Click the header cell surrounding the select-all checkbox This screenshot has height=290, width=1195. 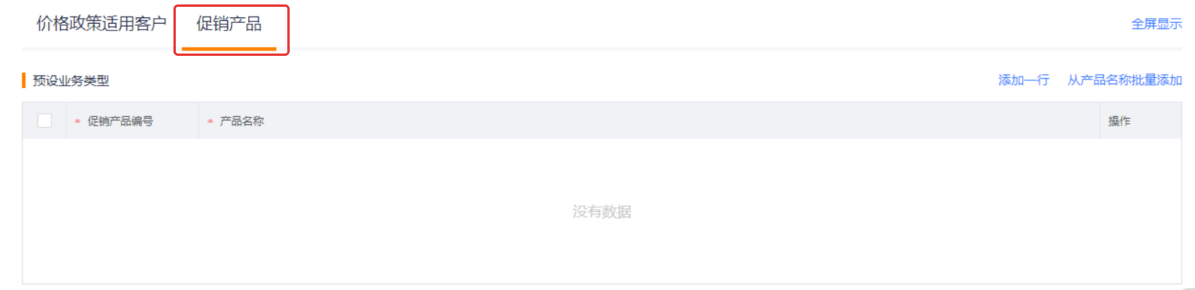click(44, 121)
